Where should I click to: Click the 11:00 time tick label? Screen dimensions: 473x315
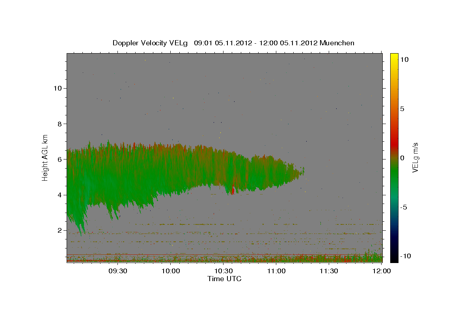(x=276, y=271)
